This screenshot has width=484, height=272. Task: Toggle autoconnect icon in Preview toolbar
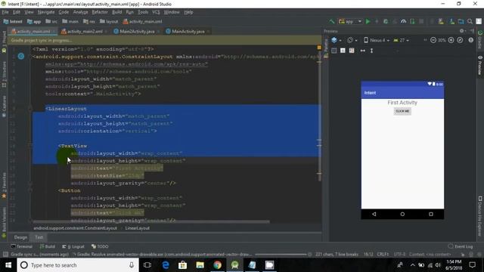pyautogui.click(x=343, y=51)
